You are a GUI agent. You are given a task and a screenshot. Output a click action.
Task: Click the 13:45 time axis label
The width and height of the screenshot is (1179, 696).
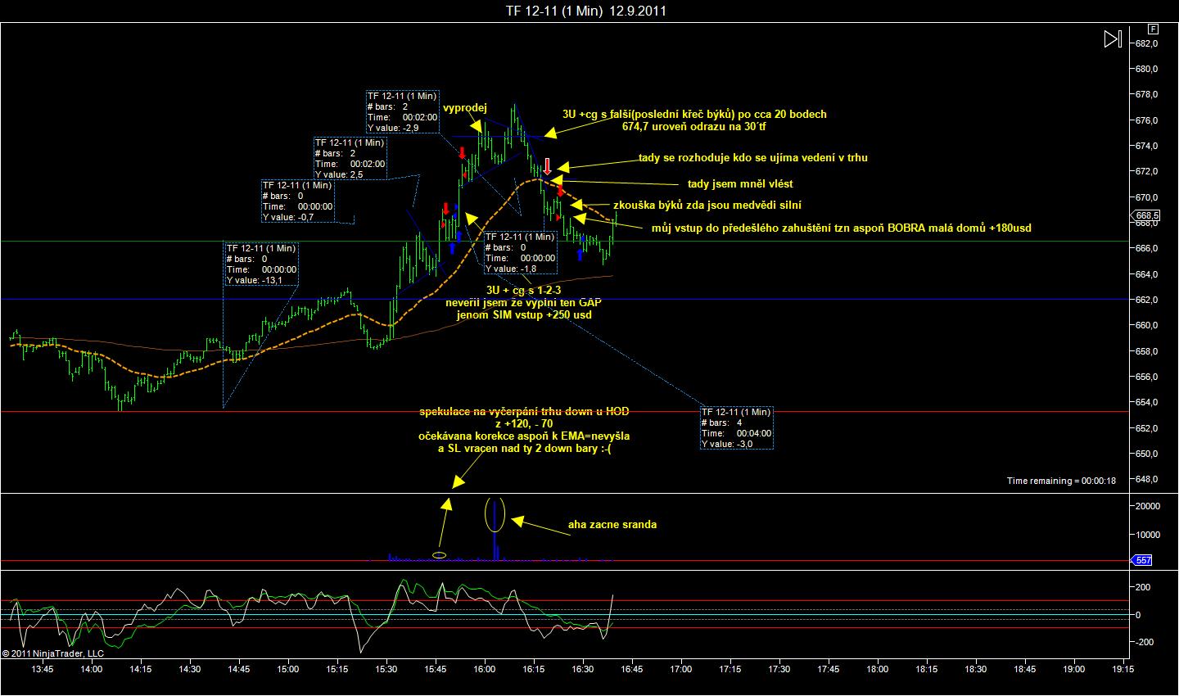pyautogui.click(x=43, y=668)
